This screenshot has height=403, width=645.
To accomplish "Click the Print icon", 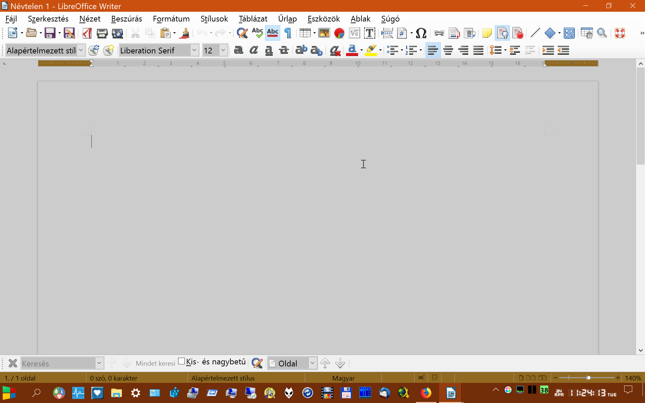I will [x=102, y=33].
